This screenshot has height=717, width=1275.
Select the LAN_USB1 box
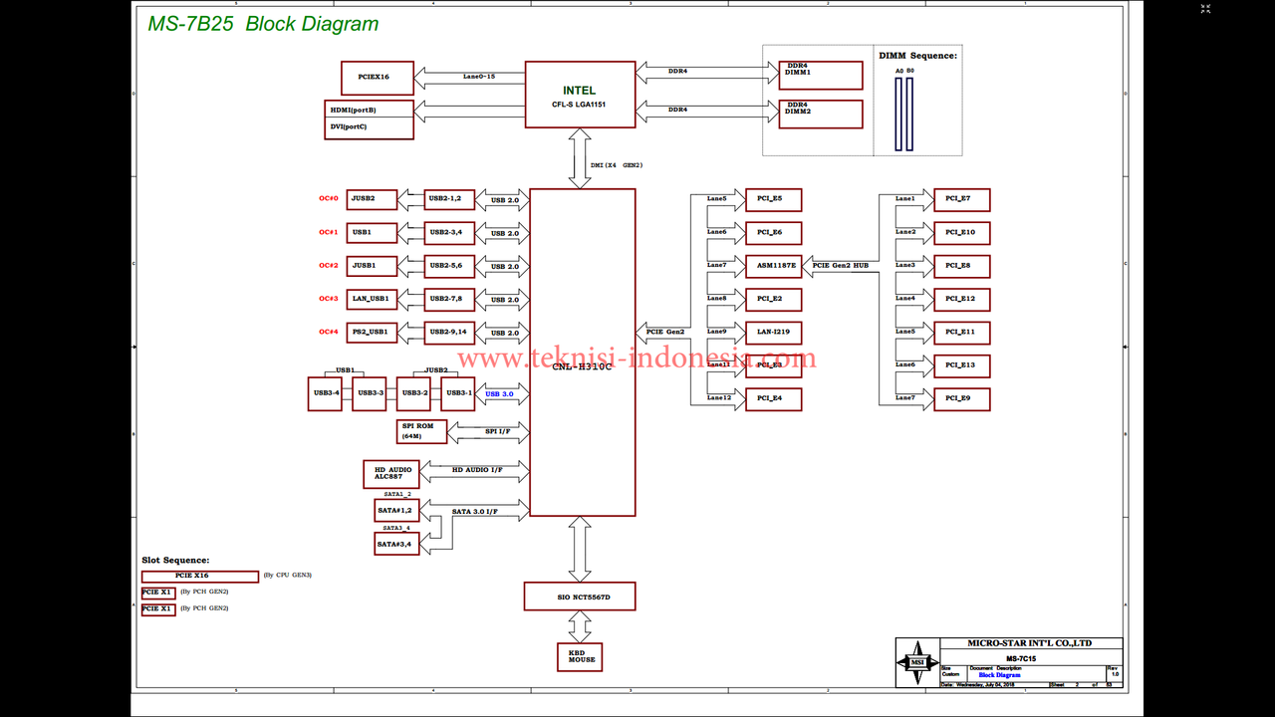pyautogui.click(x=371, y=299)
